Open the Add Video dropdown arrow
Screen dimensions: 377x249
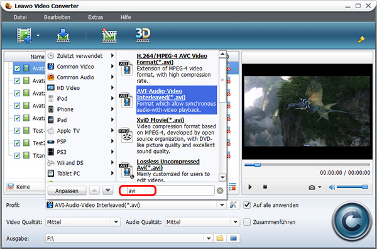pyautogui.click(x=38, y=36)
